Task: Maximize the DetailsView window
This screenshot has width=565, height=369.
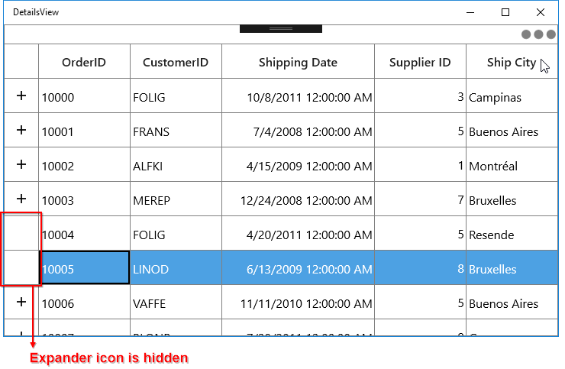Action: point(505,12)
